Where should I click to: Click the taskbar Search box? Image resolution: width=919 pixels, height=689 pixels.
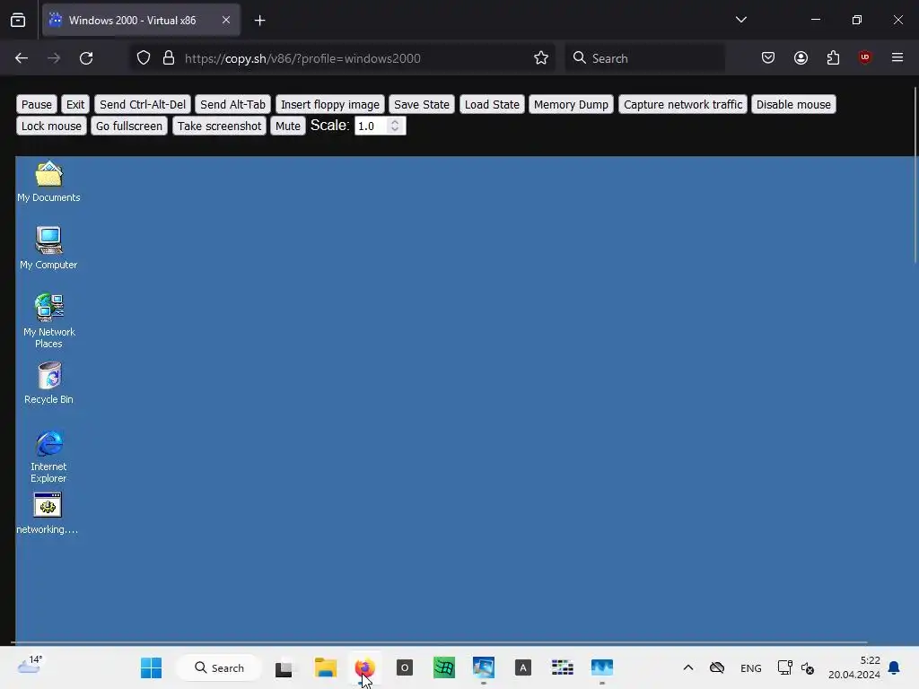click(219, 667)
